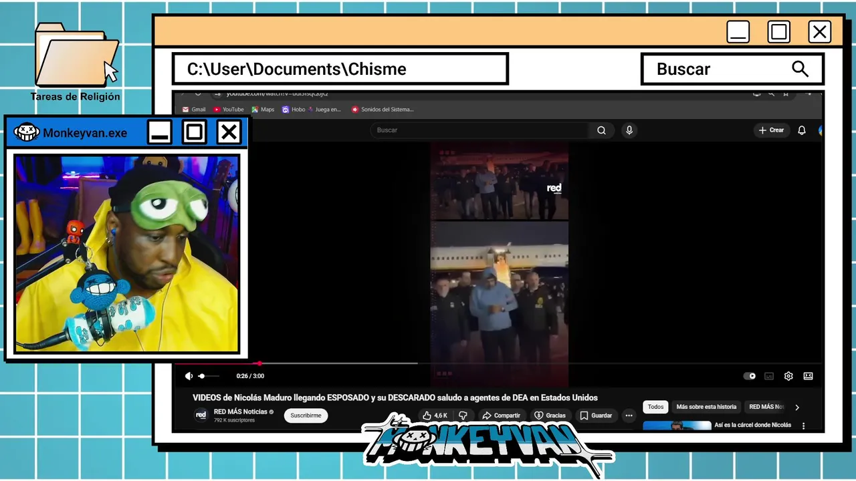
Task: Activate YouTube voice search microphone
Action: (x=629, y=130)
